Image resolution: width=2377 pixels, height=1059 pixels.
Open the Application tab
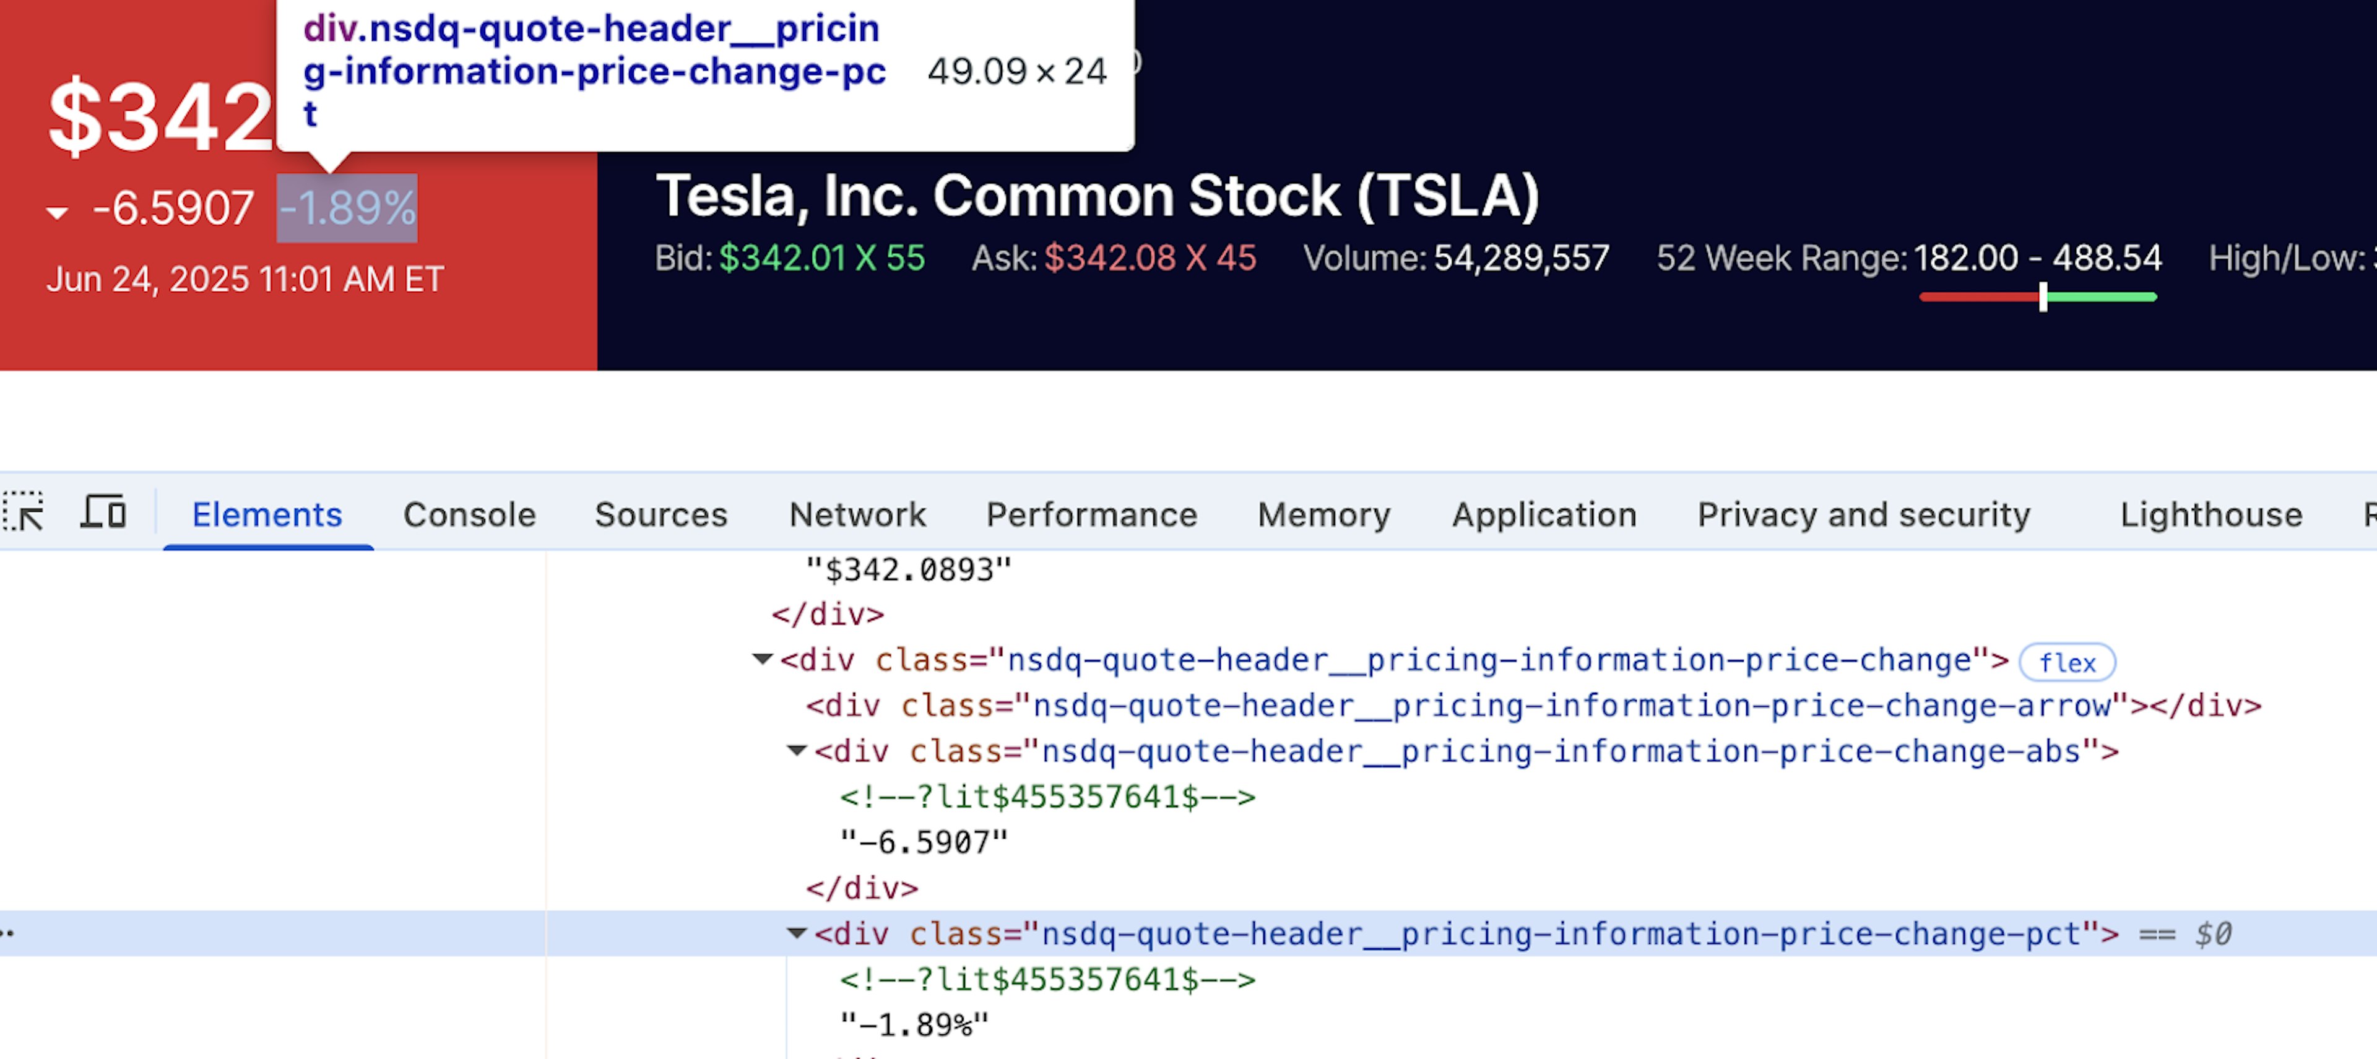[x=1544, y=514]
